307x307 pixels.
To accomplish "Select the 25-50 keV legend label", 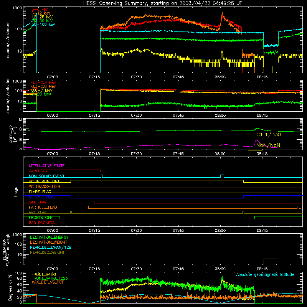I will tap(42, 21).
